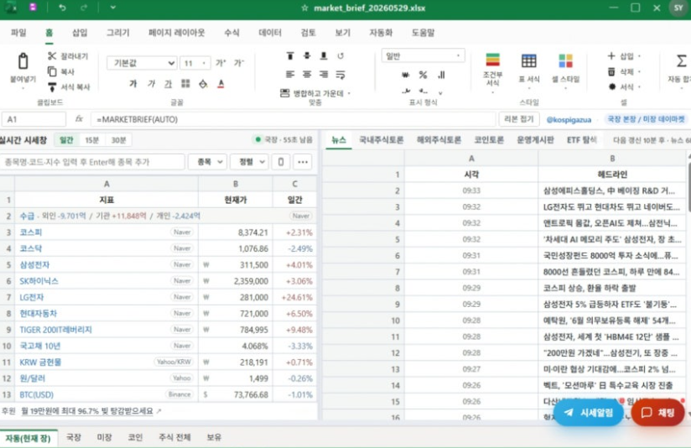The height and width of the screenshot is (448, 691).
Task: Decrease font size with smaller 가 icon
Action: click(238, 63)
